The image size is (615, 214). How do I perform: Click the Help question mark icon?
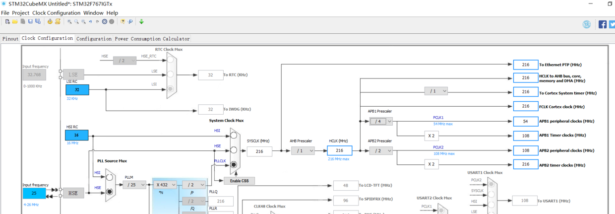pyautogui.click(x=123, y=22)
